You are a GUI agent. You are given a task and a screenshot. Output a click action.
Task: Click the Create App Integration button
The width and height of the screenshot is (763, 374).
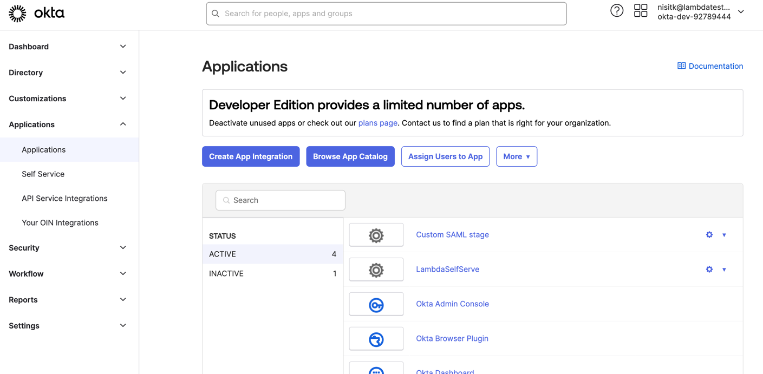[x=251, y=156]
